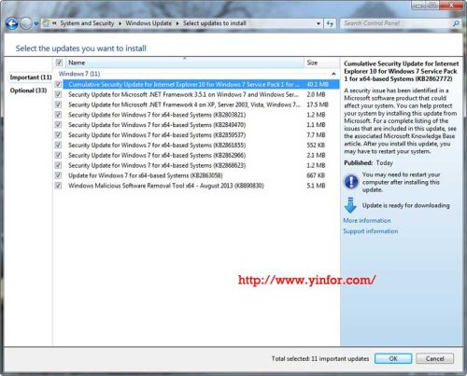
Task: Click the double chevron before System and Security
Action: pos(54,23)
